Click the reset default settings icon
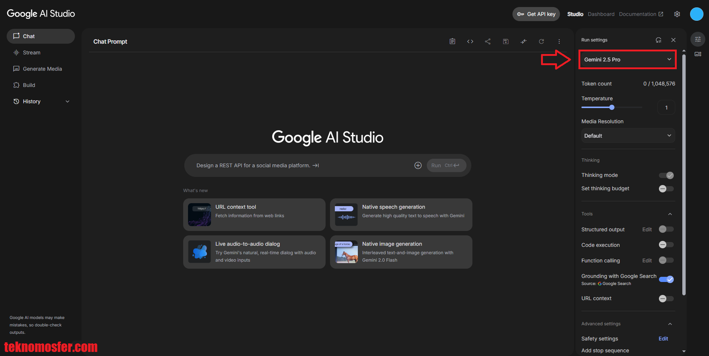 (x=659, y=40)
